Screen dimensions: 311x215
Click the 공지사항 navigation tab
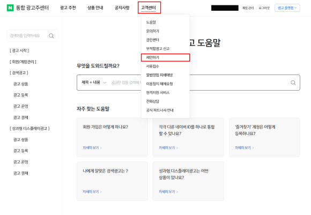pos(122,8)
